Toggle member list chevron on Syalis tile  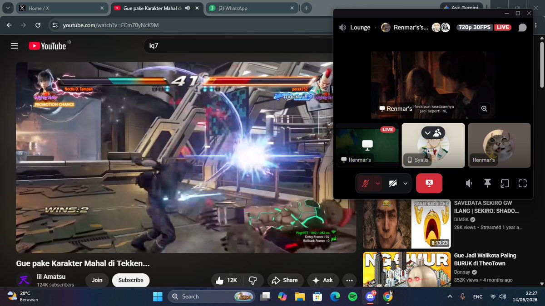pyautogui.click(x=428, y=133)
